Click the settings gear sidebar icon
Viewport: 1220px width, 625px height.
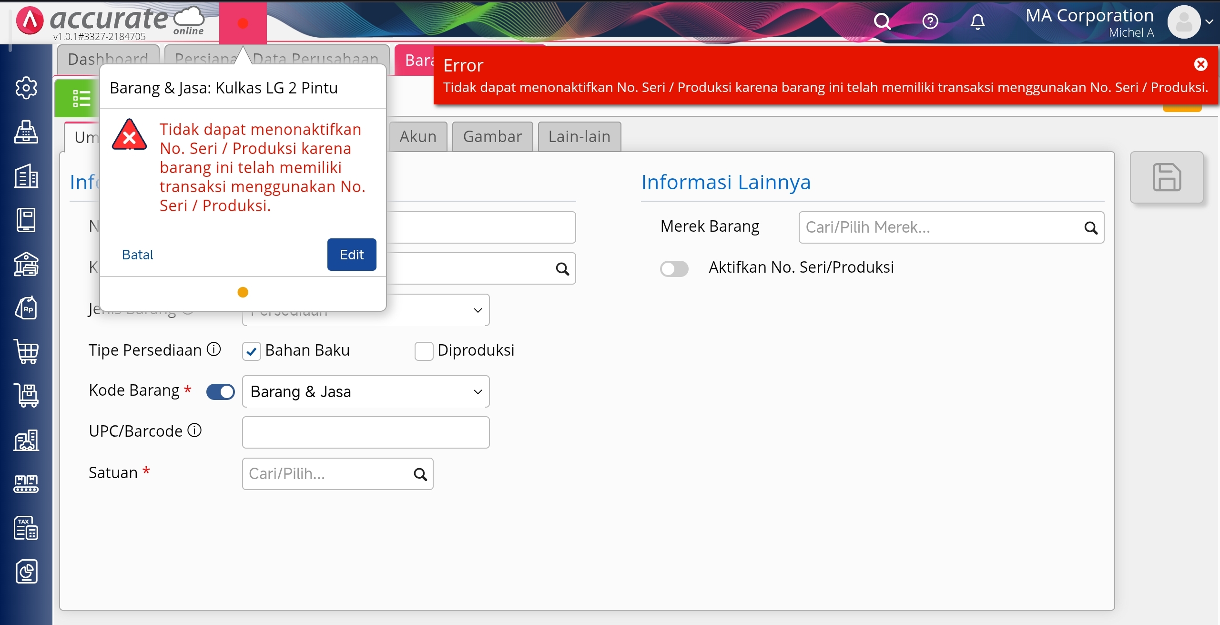[26, 88]
